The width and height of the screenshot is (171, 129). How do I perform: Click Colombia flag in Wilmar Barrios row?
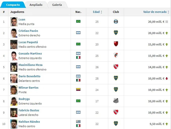[78, 89]
